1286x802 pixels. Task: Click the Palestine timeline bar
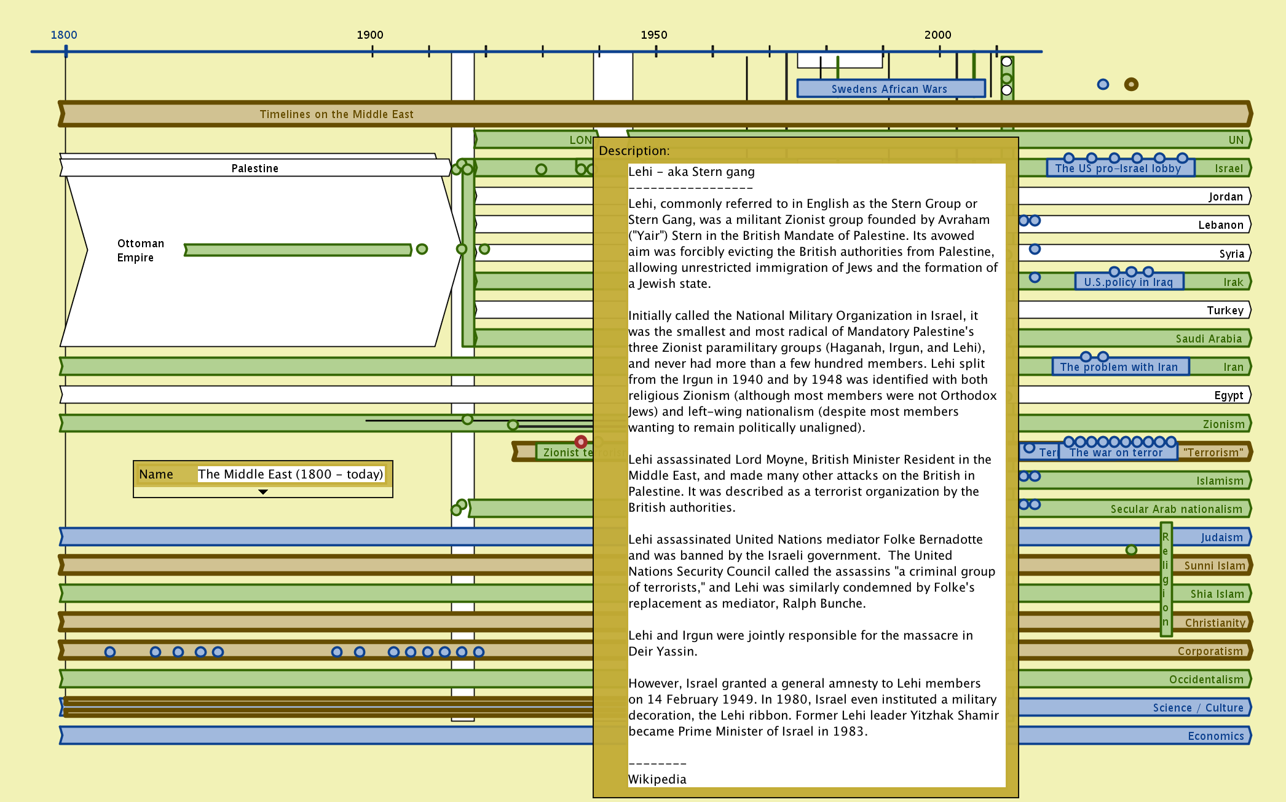tap(254, 169)
